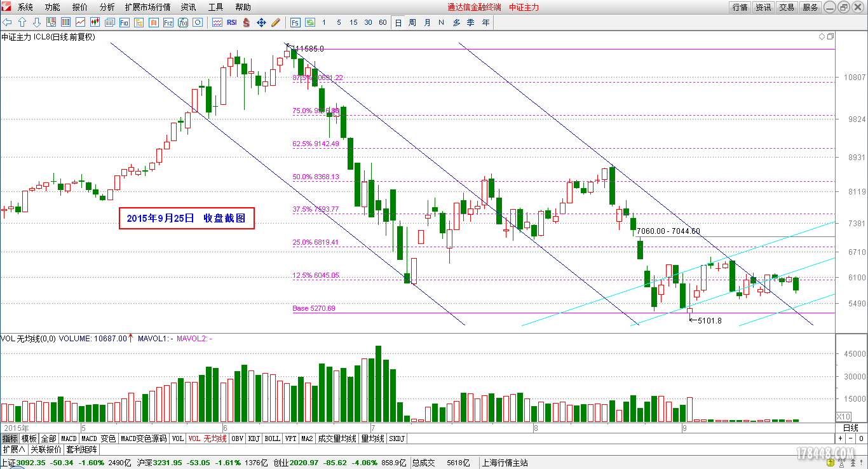The width and height of the screenshot is (868, 469).
Task: Switch to 30-minute period
Action: [x=368, y=22]
